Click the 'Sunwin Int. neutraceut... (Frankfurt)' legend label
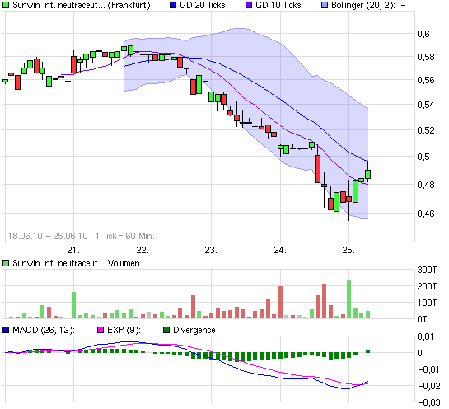Viewport: 449px width, 409px height. point(82,5)
